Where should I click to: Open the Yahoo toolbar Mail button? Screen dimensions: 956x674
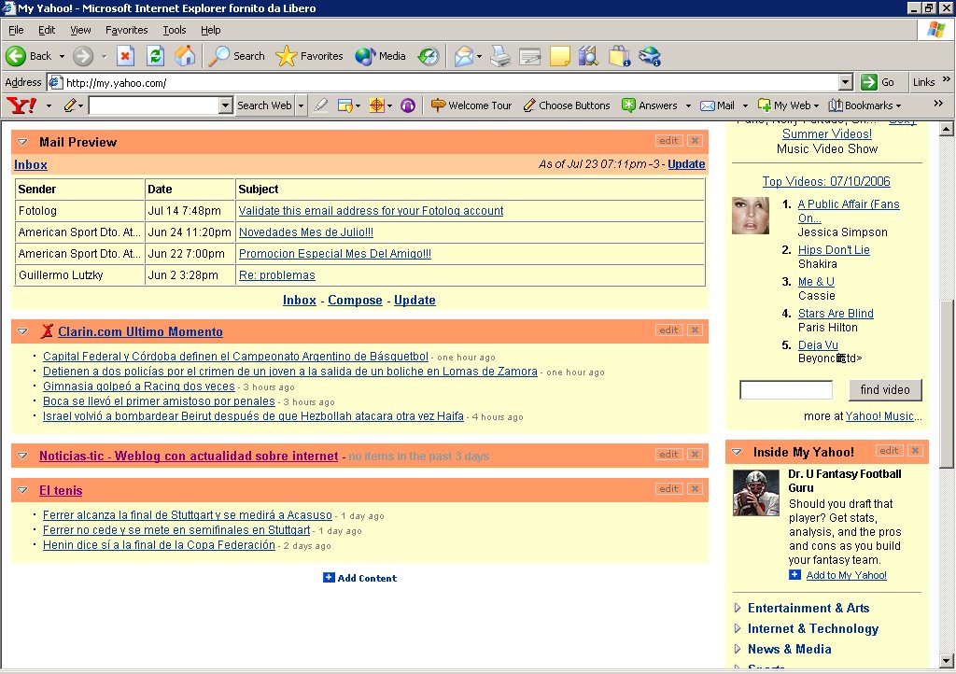(718, 105)
